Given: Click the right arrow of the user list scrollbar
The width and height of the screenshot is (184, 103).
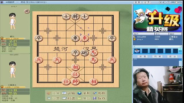Looking at the screenshot, I should [x=181, y=46].
